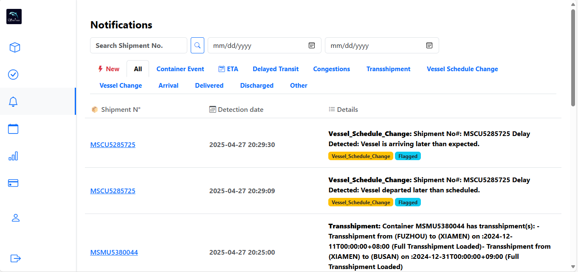This screenshot has height=272, width=578.
Task: Click the company logo in the sidebar
Action: (14, 17)
